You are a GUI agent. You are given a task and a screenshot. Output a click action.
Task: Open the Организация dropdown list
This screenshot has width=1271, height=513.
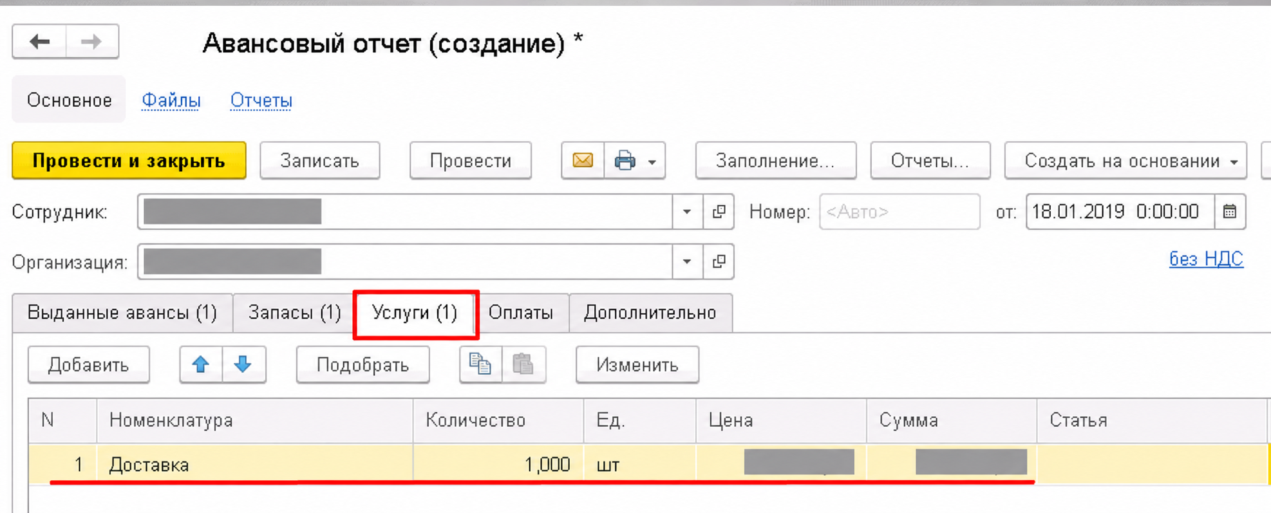pyautogui.click(x=687, y=261)
